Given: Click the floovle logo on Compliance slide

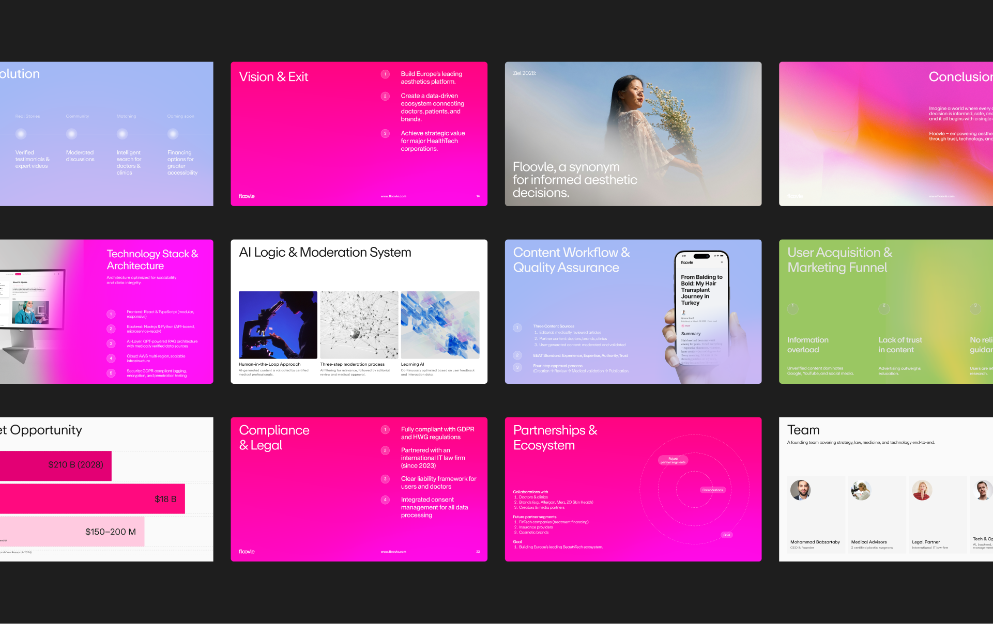Looking at the screenshot, I should pyautogui.click(x=247, y=552).
